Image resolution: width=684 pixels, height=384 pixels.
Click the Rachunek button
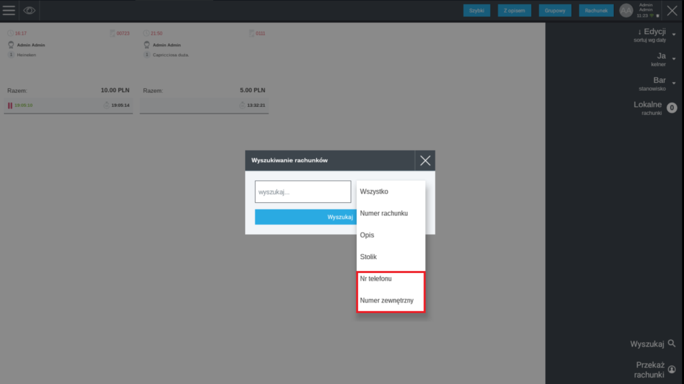596,11
